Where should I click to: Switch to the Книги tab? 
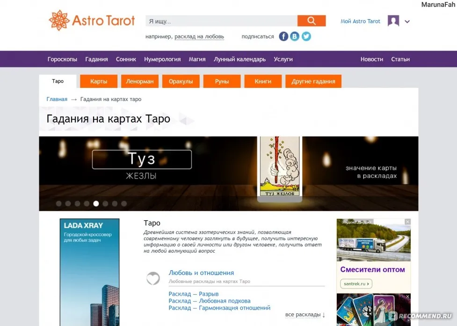coord(263,81)
